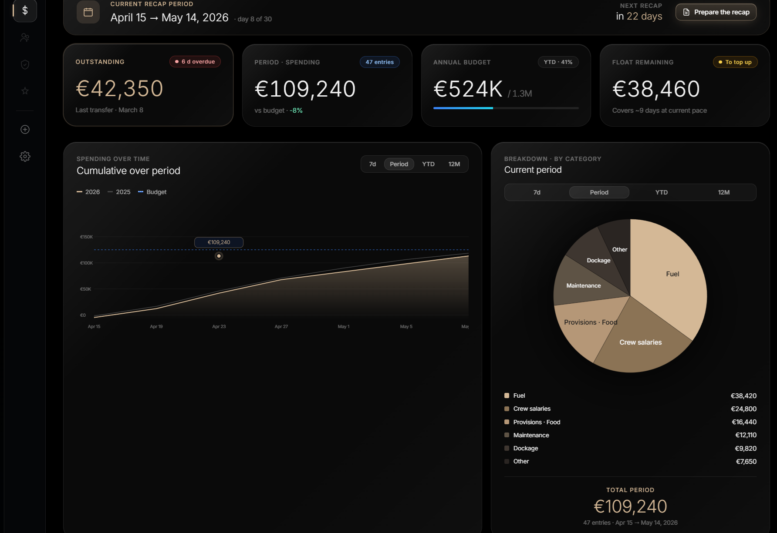Image resolution: width=777 pixels, height=533 pixels.
Task: Select 12M in the breakdown panel
Action: (724, 192)
